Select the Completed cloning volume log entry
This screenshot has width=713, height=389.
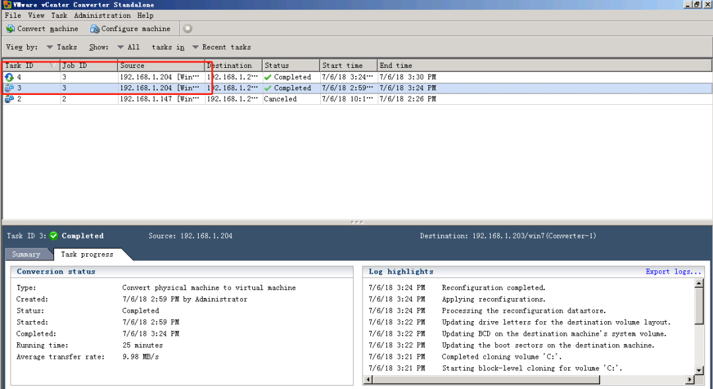(502, 357)
